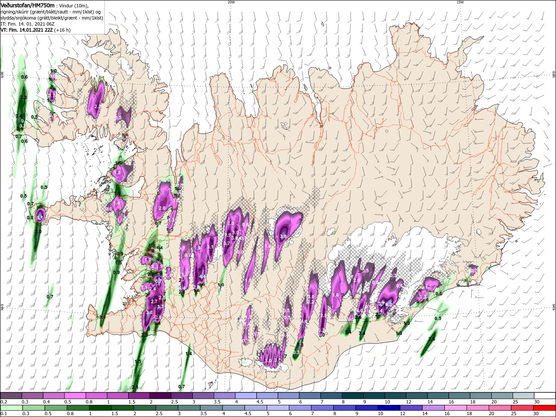Pick the lavender snow scale swatch 4–4.5

tap(246, 396)
